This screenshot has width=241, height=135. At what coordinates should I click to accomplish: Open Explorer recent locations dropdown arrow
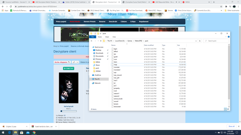pyautogui.click(x=98, y=41)
